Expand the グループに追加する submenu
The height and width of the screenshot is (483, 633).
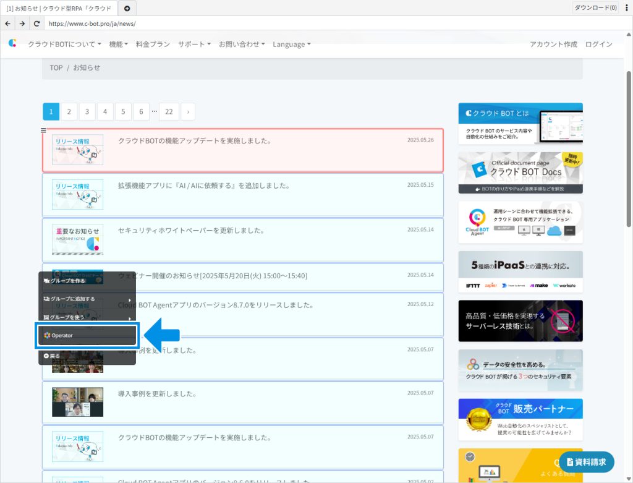[87, 299]
